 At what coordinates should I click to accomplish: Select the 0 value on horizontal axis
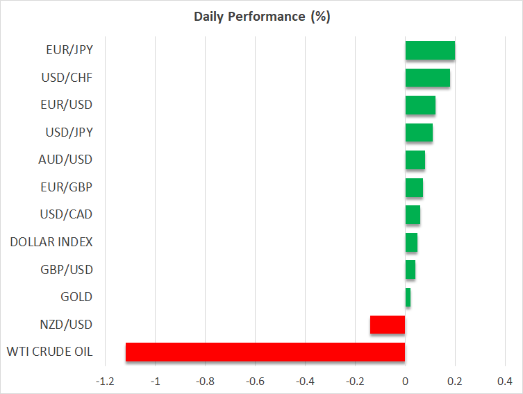click(x=405, y=382)
